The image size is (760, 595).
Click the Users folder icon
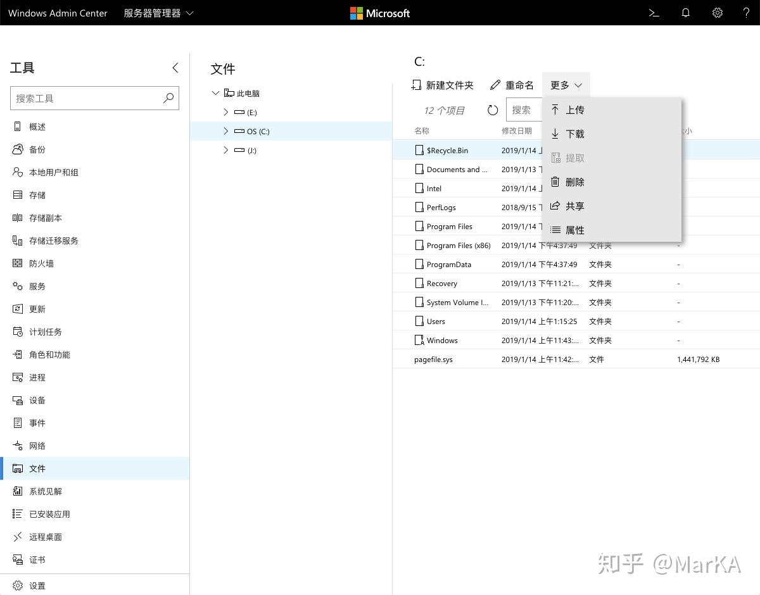pos(419,322)
